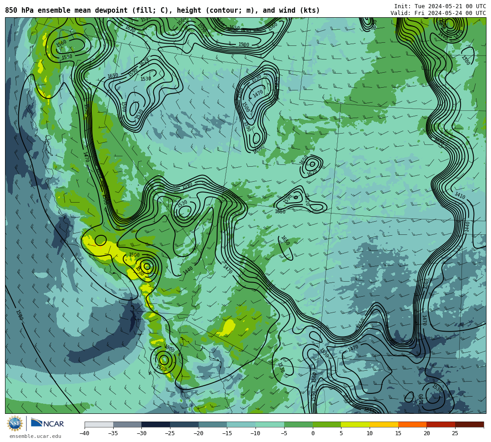Viewport: 491px width, 442px height.
Task: Pick the -15 to -10 light teal colorbar swatch
Action: (241, 424)
